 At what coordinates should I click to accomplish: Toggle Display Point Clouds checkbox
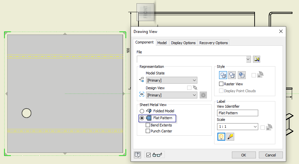coord(221,91)
